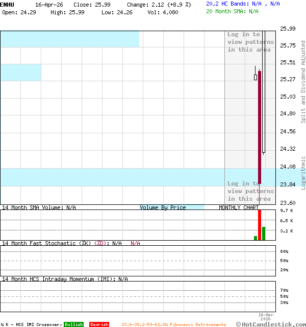This screenshot has height=327, width=306.
Task: Click the lower 'Log in to view patterns' notice
Action: [x=250, y=191]
